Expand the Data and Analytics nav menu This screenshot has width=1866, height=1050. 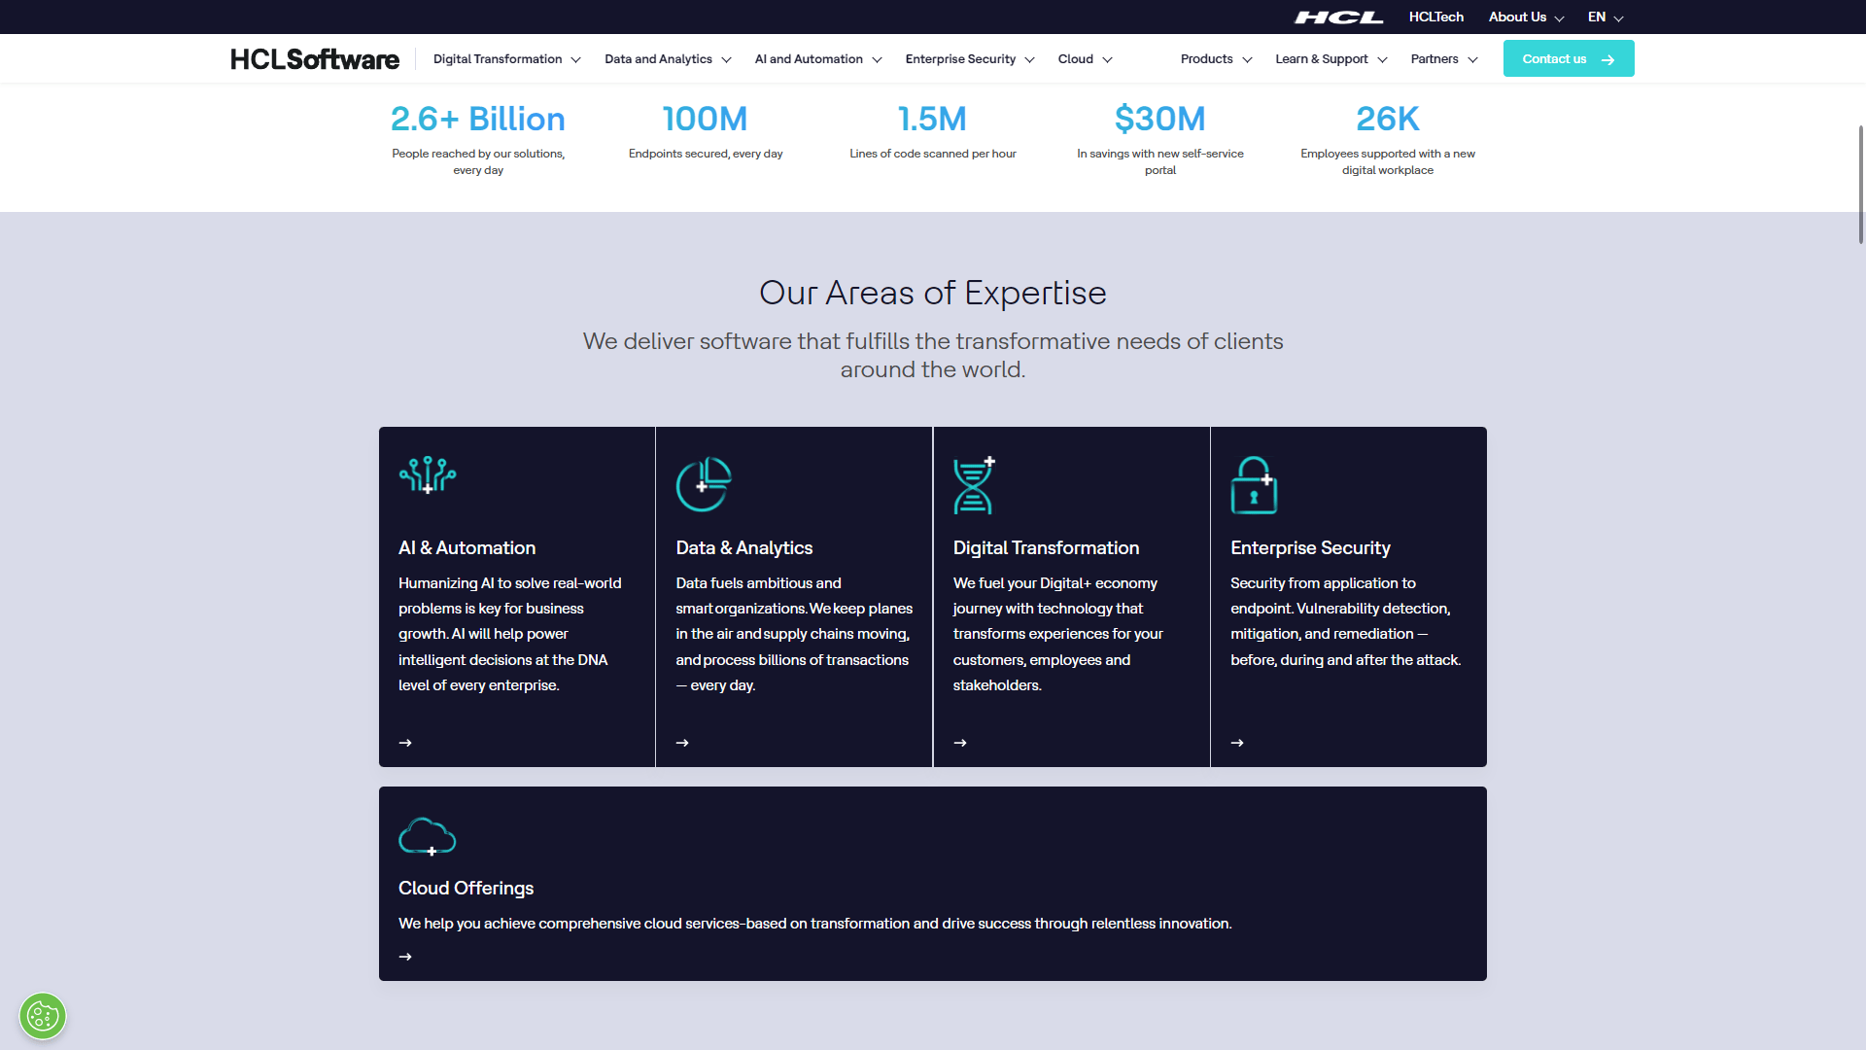point(668,59)
